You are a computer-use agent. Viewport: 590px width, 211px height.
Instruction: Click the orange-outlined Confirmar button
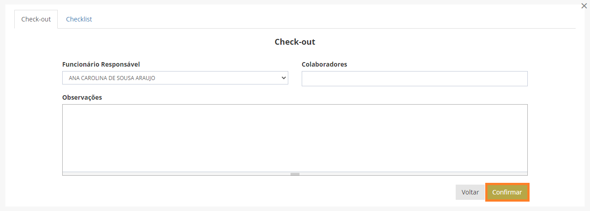coord(507,192)
